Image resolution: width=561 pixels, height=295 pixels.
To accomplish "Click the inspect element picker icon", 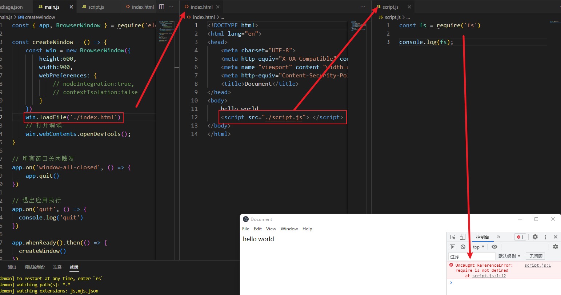I will 453,237.
